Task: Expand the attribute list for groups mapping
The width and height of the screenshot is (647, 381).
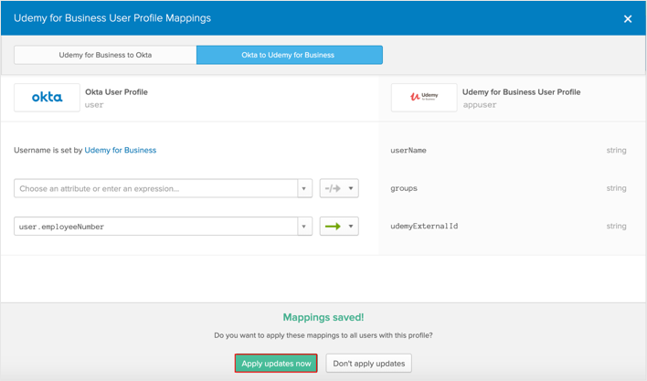Action: tap(304, 188)
